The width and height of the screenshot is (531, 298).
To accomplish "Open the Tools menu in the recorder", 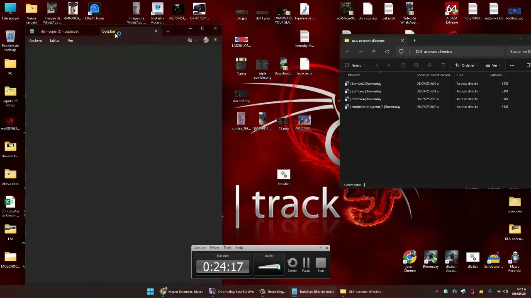I will (x=227, y=248).
